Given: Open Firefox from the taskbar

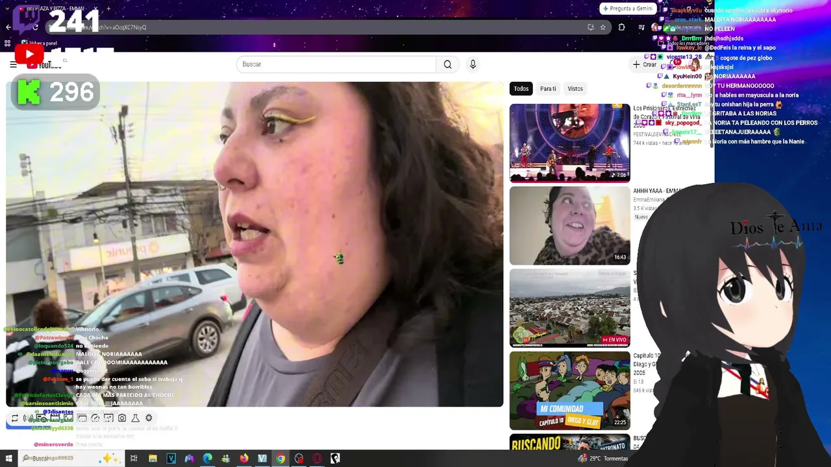Looking at the screenshot, I should click(243, 459).
